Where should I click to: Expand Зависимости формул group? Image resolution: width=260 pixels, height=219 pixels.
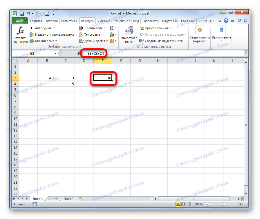200,35
